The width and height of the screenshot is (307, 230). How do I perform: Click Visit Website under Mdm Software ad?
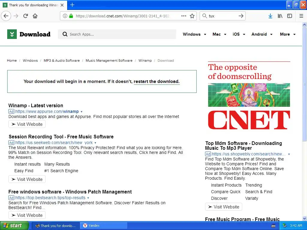[224, 207]
